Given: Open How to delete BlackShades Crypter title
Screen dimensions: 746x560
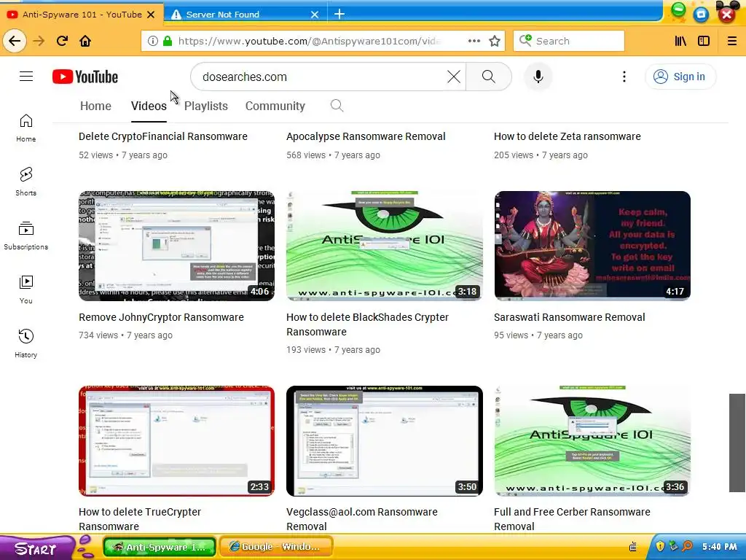Looking at the screenshot, I should click(x=367, y=324).
